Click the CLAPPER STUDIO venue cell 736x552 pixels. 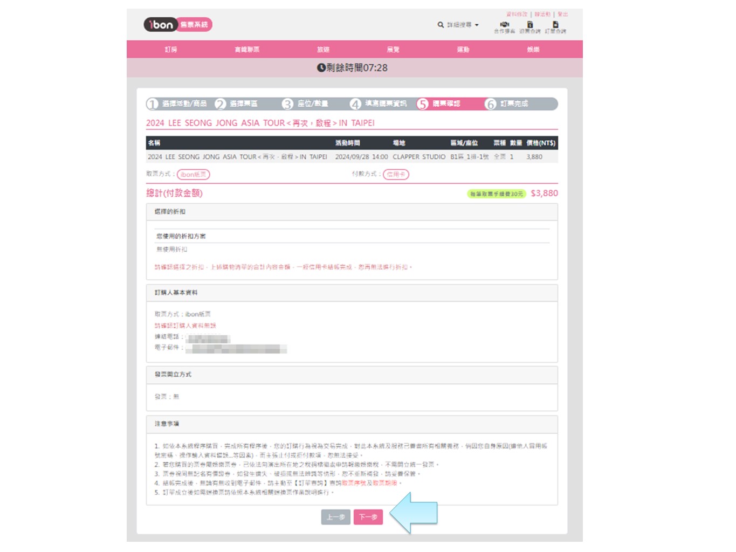tap(419, 157)
